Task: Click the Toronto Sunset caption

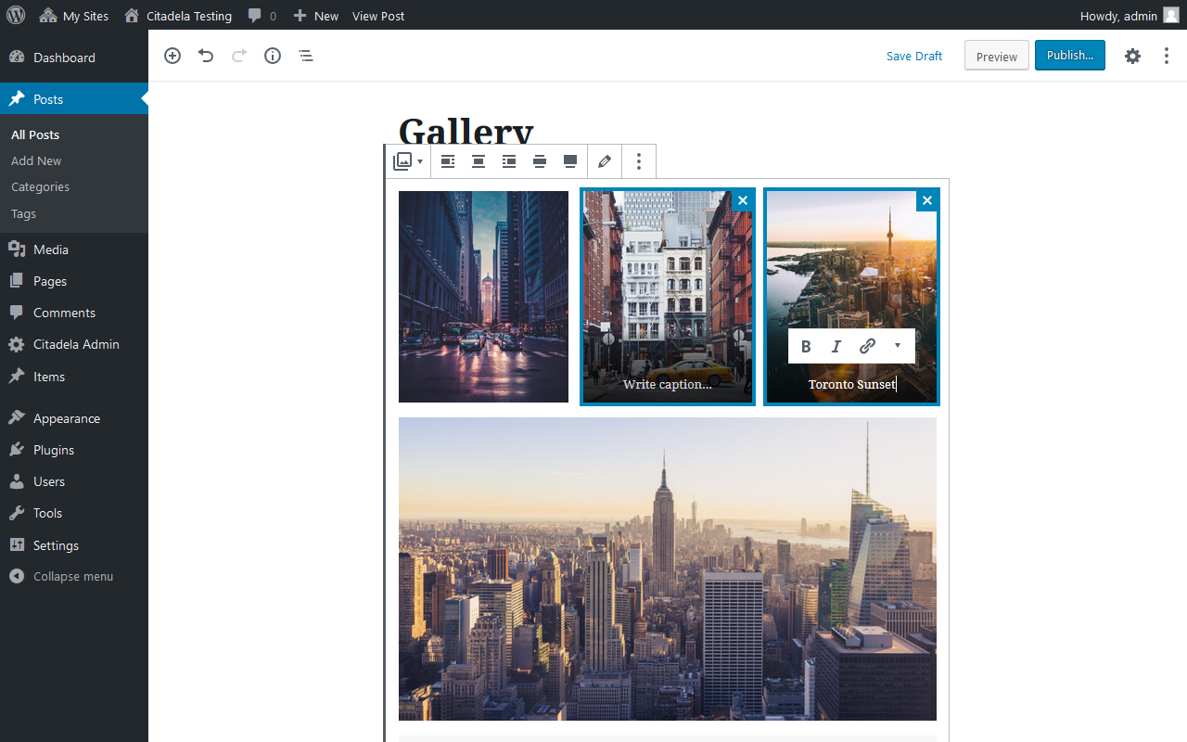Action: 851,384
